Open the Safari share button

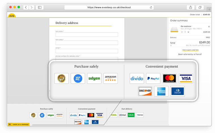191,7
